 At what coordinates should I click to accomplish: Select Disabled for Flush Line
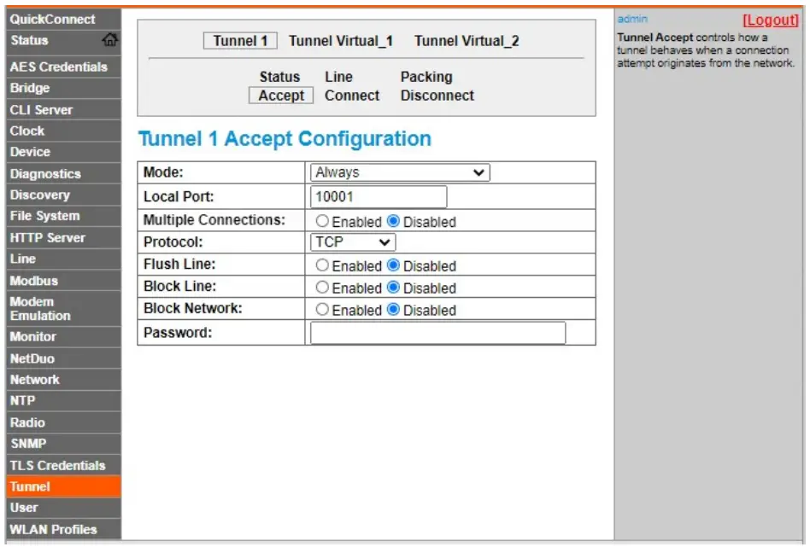pyautogui.click(x=393, y=265)
